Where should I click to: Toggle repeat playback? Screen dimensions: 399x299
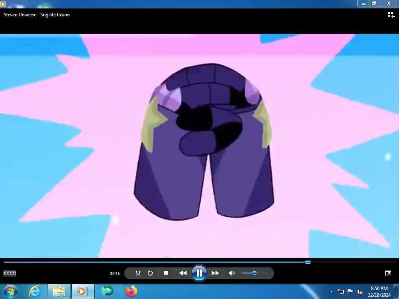150,273
